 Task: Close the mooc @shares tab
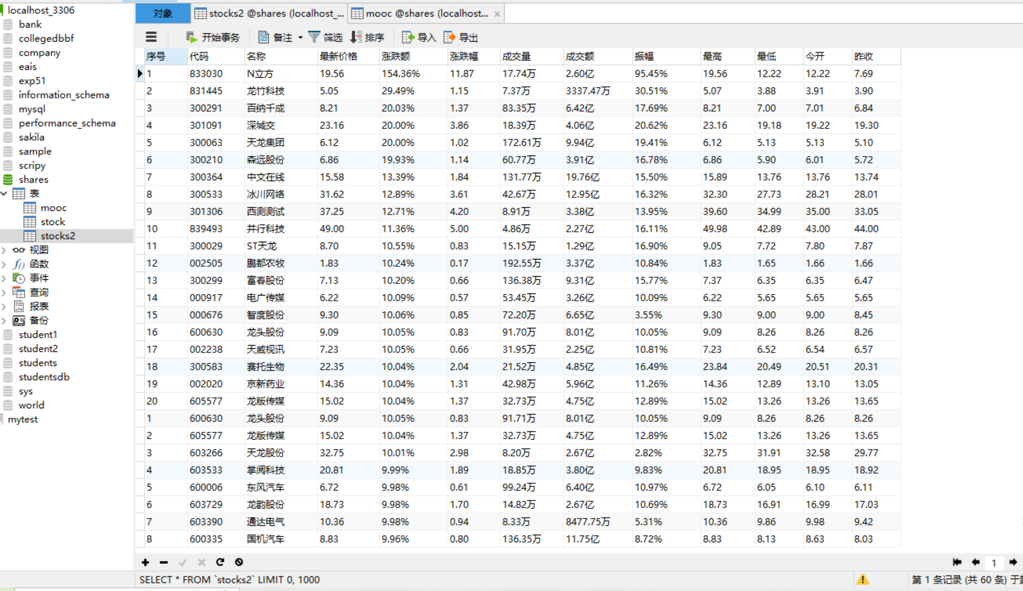tap(497, 14)
